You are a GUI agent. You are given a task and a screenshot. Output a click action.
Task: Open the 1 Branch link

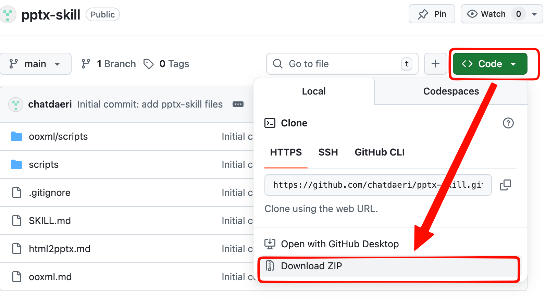[109, 64]
